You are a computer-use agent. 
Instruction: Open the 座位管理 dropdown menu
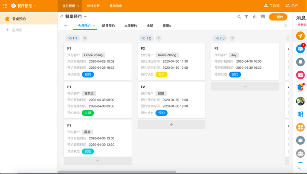point(71,6)
